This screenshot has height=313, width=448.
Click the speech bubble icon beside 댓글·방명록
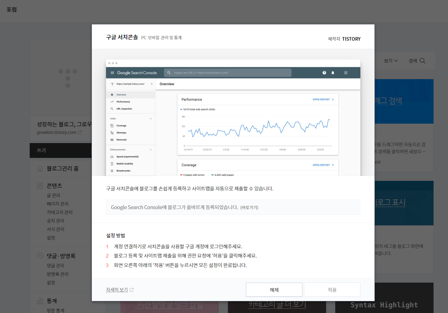click(x=40, y=256)
